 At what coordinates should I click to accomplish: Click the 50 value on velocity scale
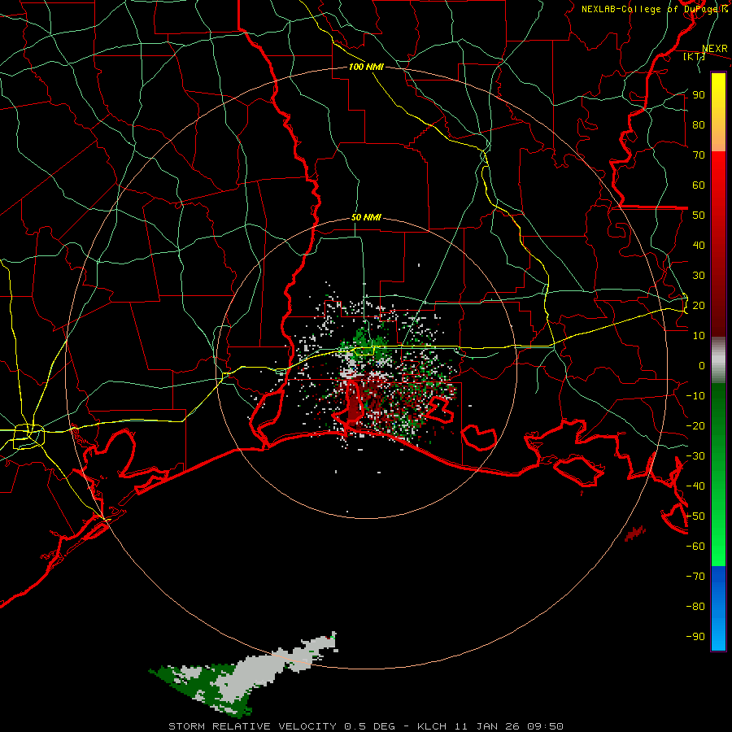(699, 216)
